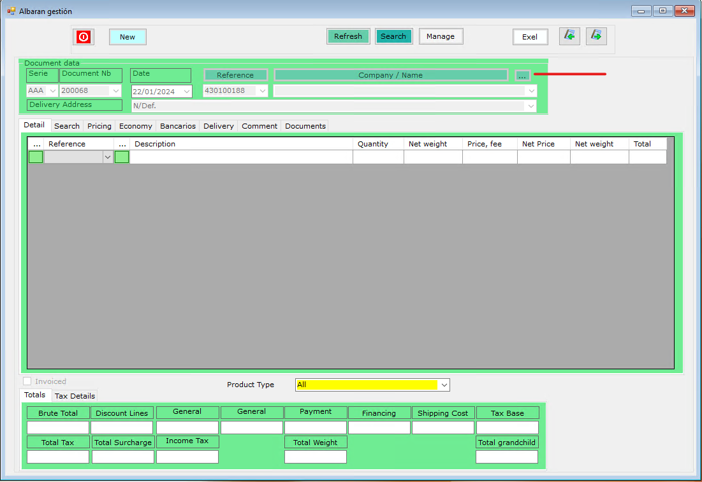Click the Quantity column header

point(378,143)
